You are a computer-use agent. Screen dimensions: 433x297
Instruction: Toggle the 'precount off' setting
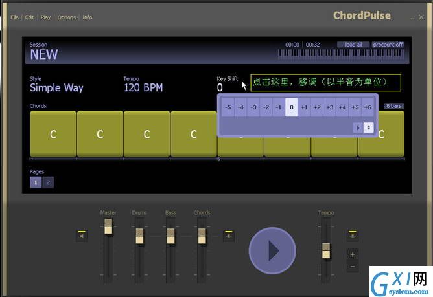point(388,45)
